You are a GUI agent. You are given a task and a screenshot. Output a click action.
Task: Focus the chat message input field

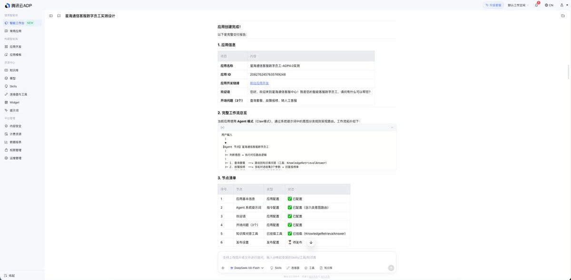(x=307, y=257)
